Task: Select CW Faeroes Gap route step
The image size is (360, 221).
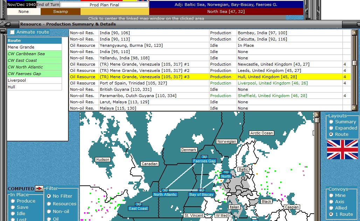Action: tap(34, 74)
